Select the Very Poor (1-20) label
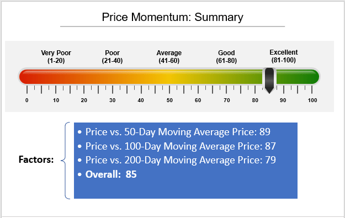345x218 pixels. point(56,56)
